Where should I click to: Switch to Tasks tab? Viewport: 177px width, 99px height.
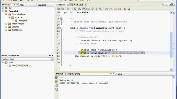click(119, 74)
